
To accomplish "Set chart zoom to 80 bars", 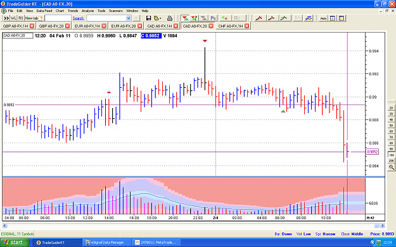I will pos(391,143).
